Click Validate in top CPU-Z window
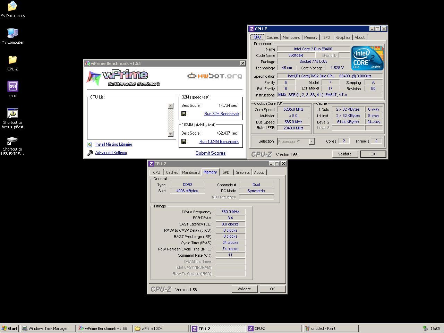444x333 pixels. (x=345, y=154)
